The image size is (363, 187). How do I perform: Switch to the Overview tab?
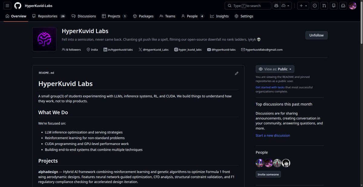[16, 16]
